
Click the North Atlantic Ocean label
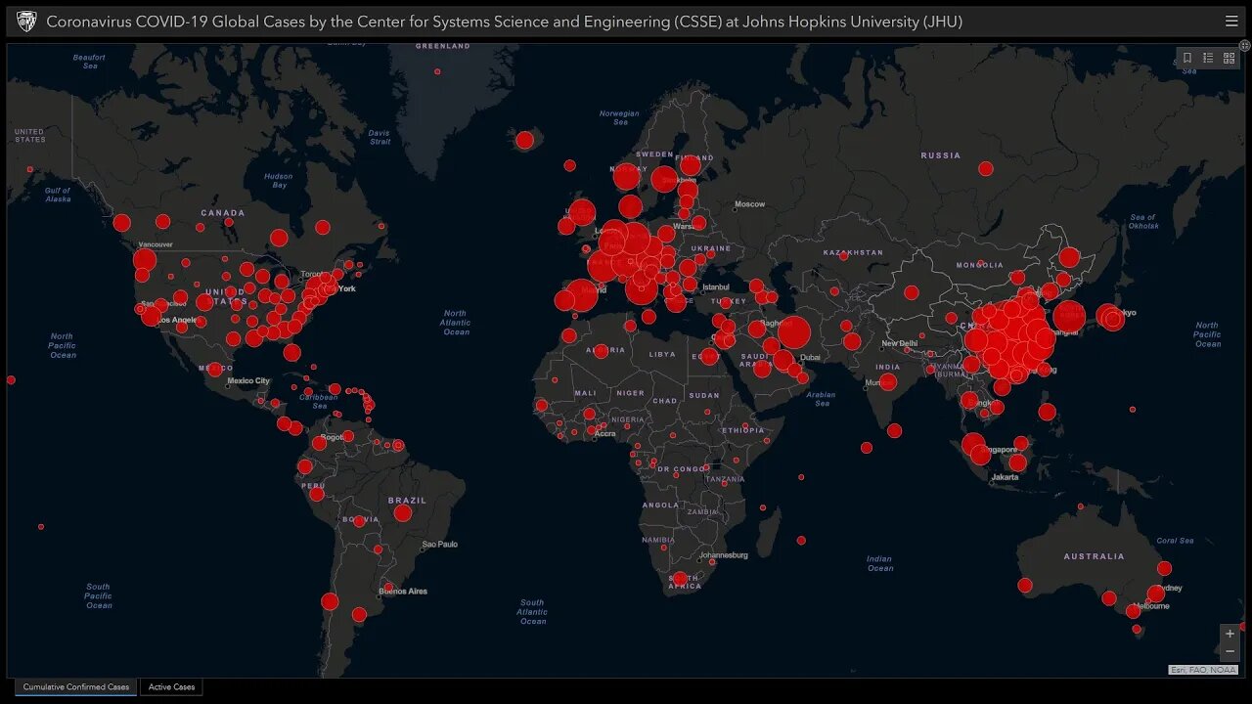tap(456, 323)
